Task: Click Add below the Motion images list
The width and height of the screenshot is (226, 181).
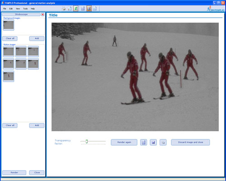Action: 37,125
